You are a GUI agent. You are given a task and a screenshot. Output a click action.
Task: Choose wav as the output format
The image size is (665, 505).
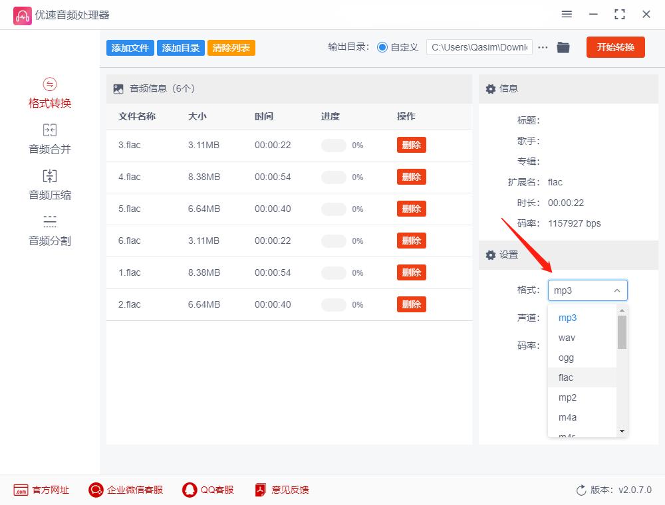tap(566, 338)
